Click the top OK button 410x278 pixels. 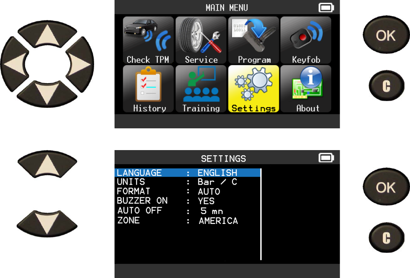click(x=386, y=35)
